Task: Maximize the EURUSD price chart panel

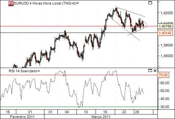Action: tap(150, 3)
